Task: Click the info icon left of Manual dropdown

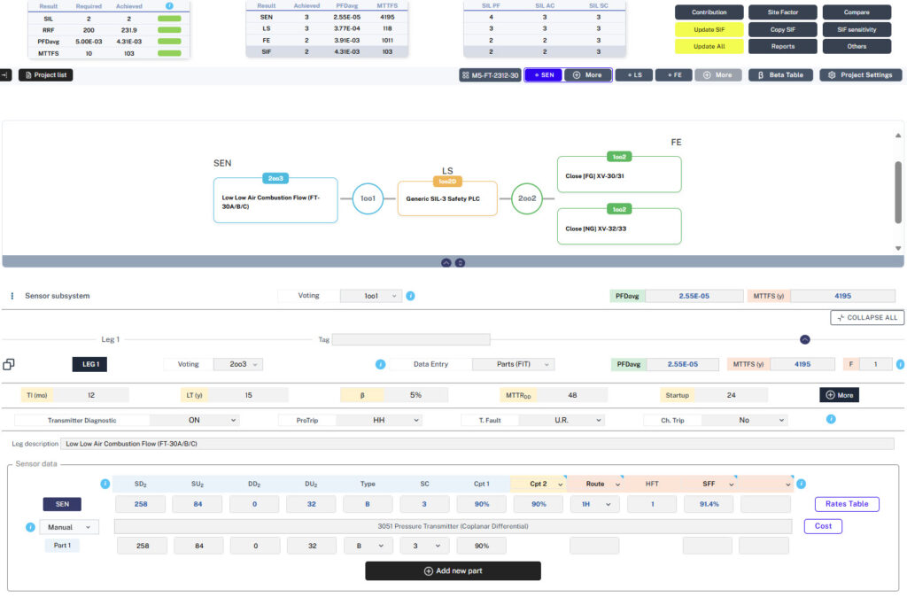Action: tap(31, 527)
